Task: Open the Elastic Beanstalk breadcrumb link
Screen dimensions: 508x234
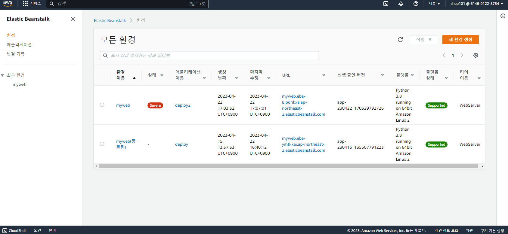Action: (110, 20)
